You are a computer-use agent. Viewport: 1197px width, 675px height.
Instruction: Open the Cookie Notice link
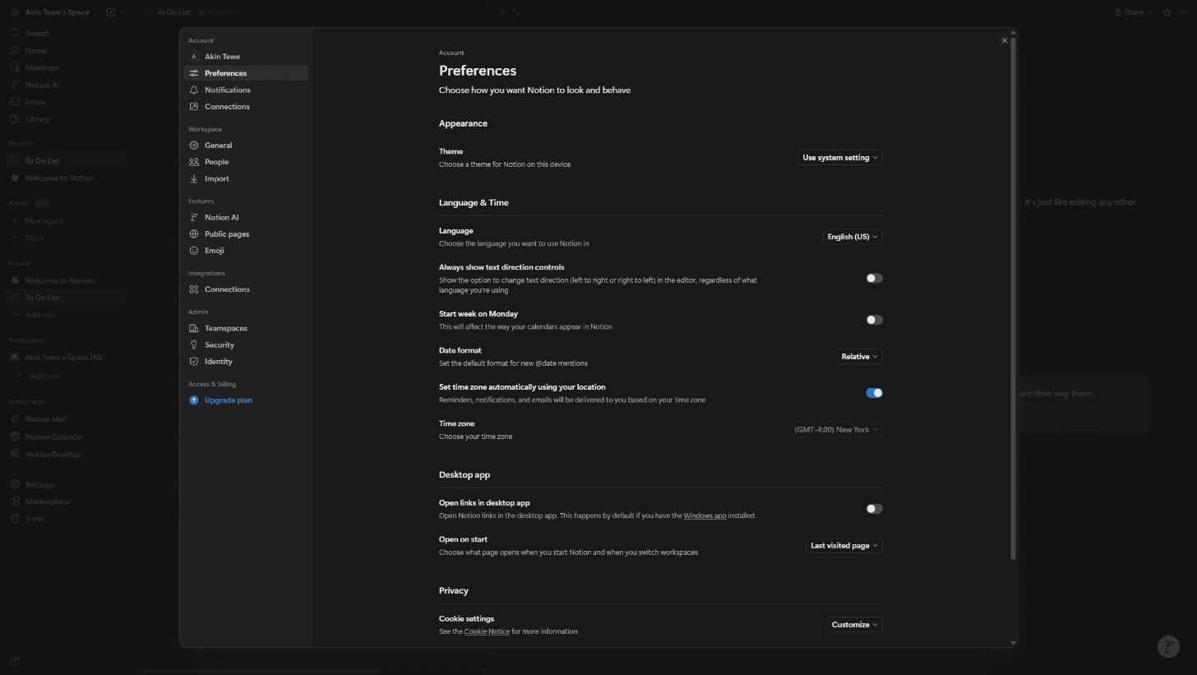(x=487, y=631)
